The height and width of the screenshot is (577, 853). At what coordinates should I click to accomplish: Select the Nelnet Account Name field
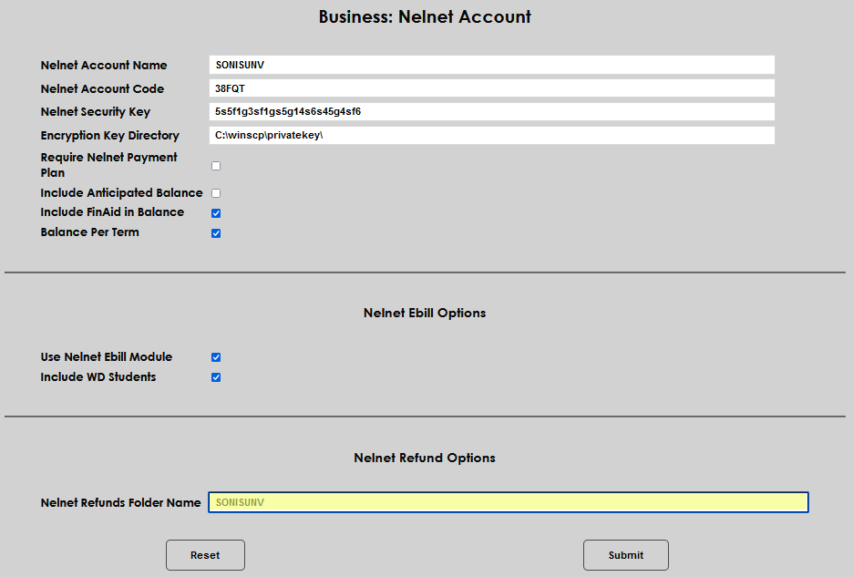(x=492, y=65)
